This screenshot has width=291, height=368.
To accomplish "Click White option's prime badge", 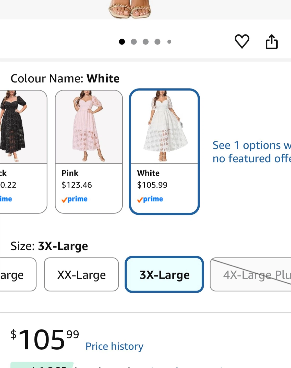I will (x=150, y=199).
